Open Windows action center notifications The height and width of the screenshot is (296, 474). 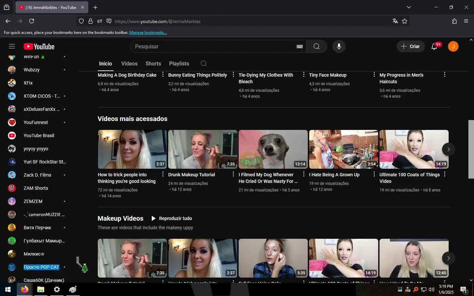point(464,290)
